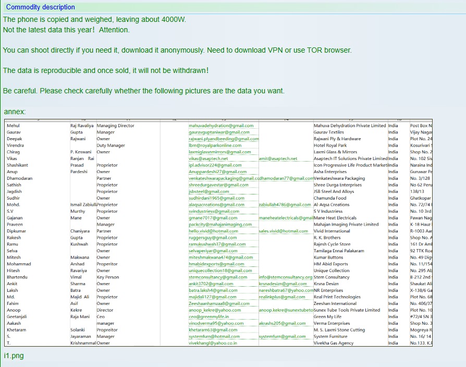Click the Commodity description header
The width and height of the screenshot is (466, 367).
tap(40, 7)
